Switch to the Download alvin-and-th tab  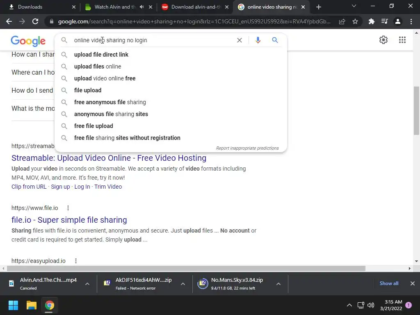point(196,7)
